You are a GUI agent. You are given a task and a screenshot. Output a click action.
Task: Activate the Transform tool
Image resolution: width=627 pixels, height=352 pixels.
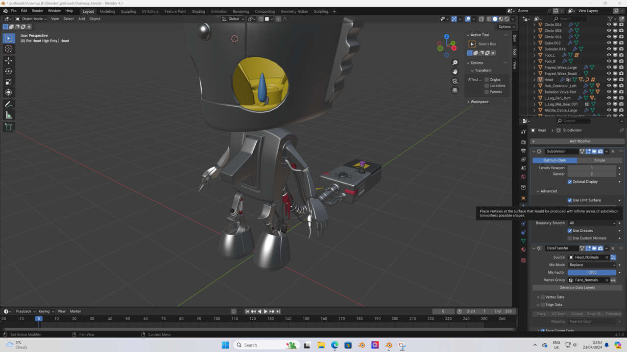9,92
